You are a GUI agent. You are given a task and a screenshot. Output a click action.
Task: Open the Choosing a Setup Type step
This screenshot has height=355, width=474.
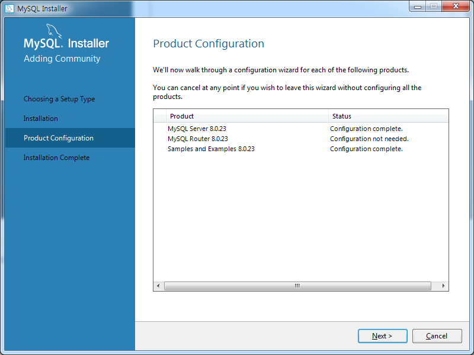pyautogui.click(x=59, y=99)
